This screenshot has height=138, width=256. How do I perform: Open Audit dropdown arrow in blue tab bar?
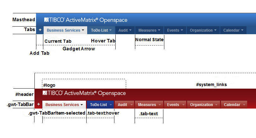click(x=130, y=30)
